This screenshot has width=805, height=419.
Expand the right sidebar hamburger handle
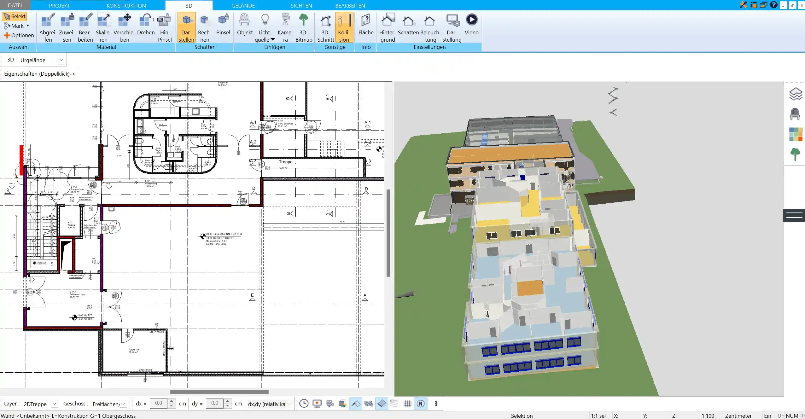794,216
